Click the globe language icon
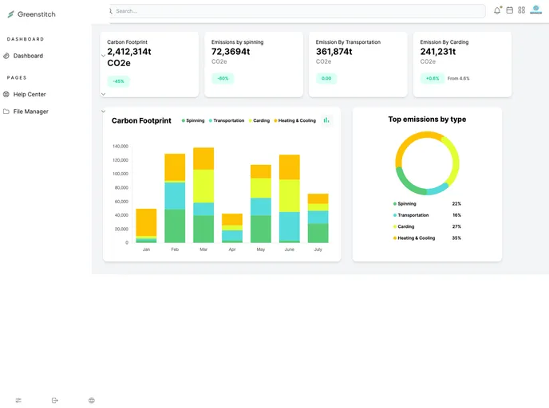 pos(92,400)
